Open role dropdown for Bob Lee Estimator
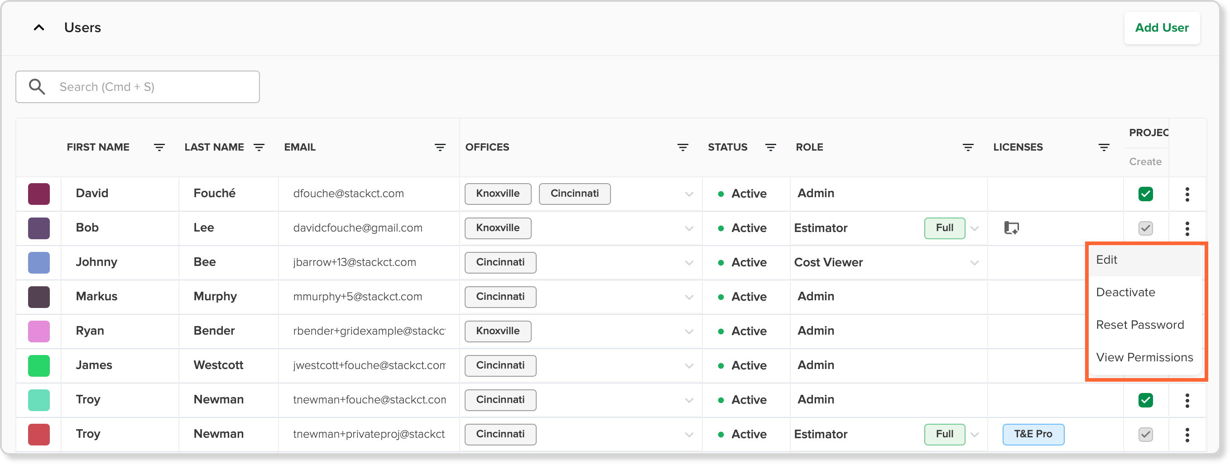The height and width of the screenshot is (464, 1230). [975, 228]
